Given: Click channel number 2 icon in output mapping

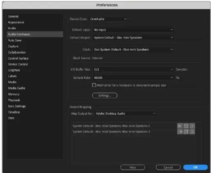Looking at the screenshot, I should tap(192, 132).
